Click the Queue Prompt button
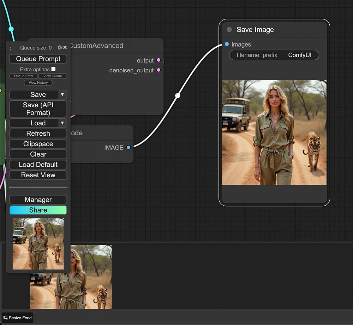 coord(38,59)
